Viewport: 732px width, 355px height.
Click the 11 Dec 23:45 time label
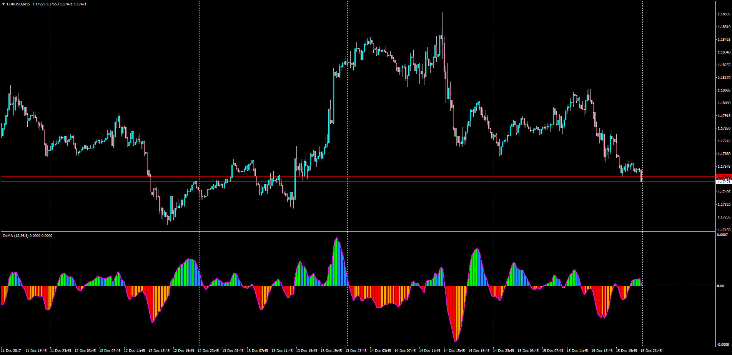point(61,351)
